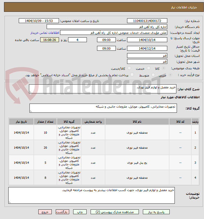The height and width of the screenshot is (219, 204).
Task: Click the ایجاد کننده درخواست field
Action: 114,33
